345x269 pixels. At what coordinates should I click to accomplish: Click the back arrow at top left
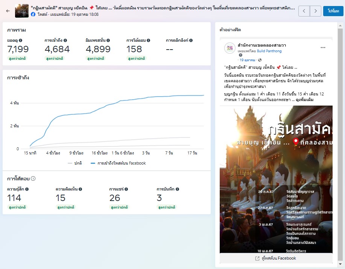coord(8,11)
